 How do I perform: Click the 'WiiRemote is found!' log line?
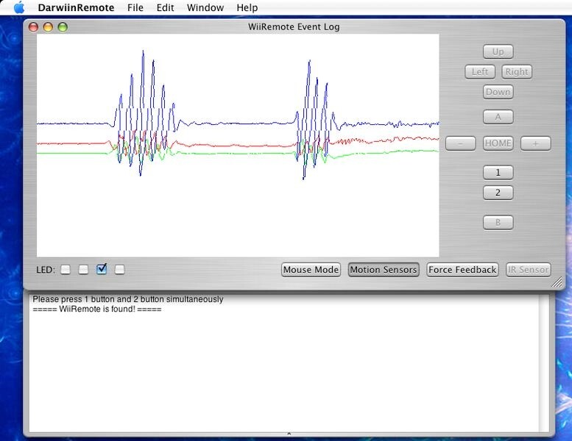[x=97, y=309]
